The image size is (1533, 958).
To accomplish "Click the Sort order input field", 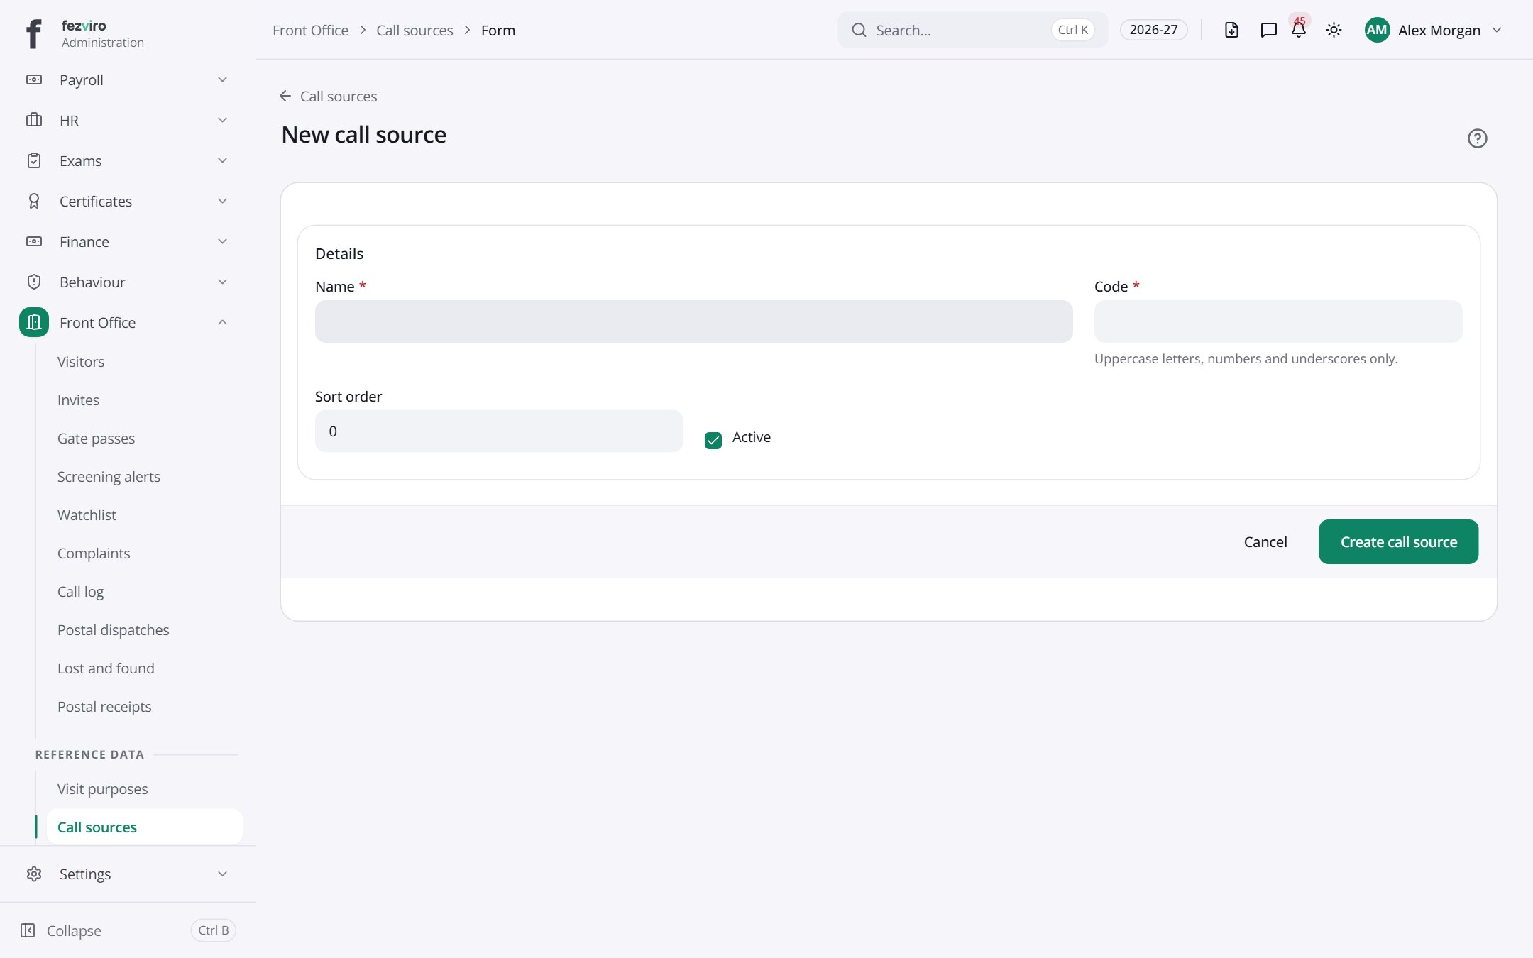I will click(x=499, y=431).
